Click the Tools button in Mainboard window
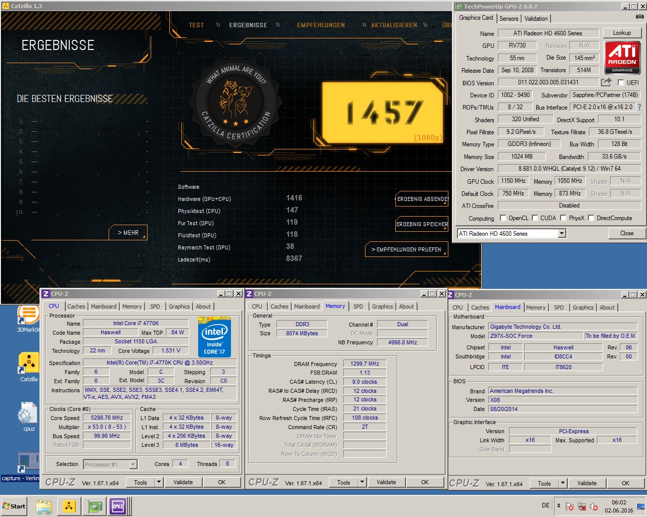 tap(544, 483)
